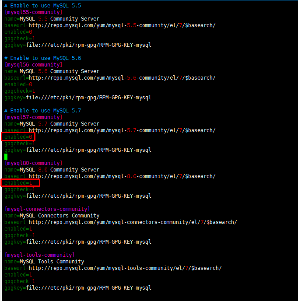Click the baseurl line for mysql-5.5-community
298x301 pixels.
(x=110, y=25)
